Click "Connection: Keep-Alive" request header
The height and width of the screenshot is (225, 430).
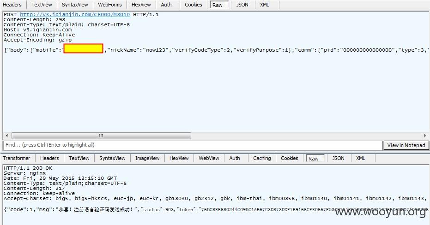39,35
